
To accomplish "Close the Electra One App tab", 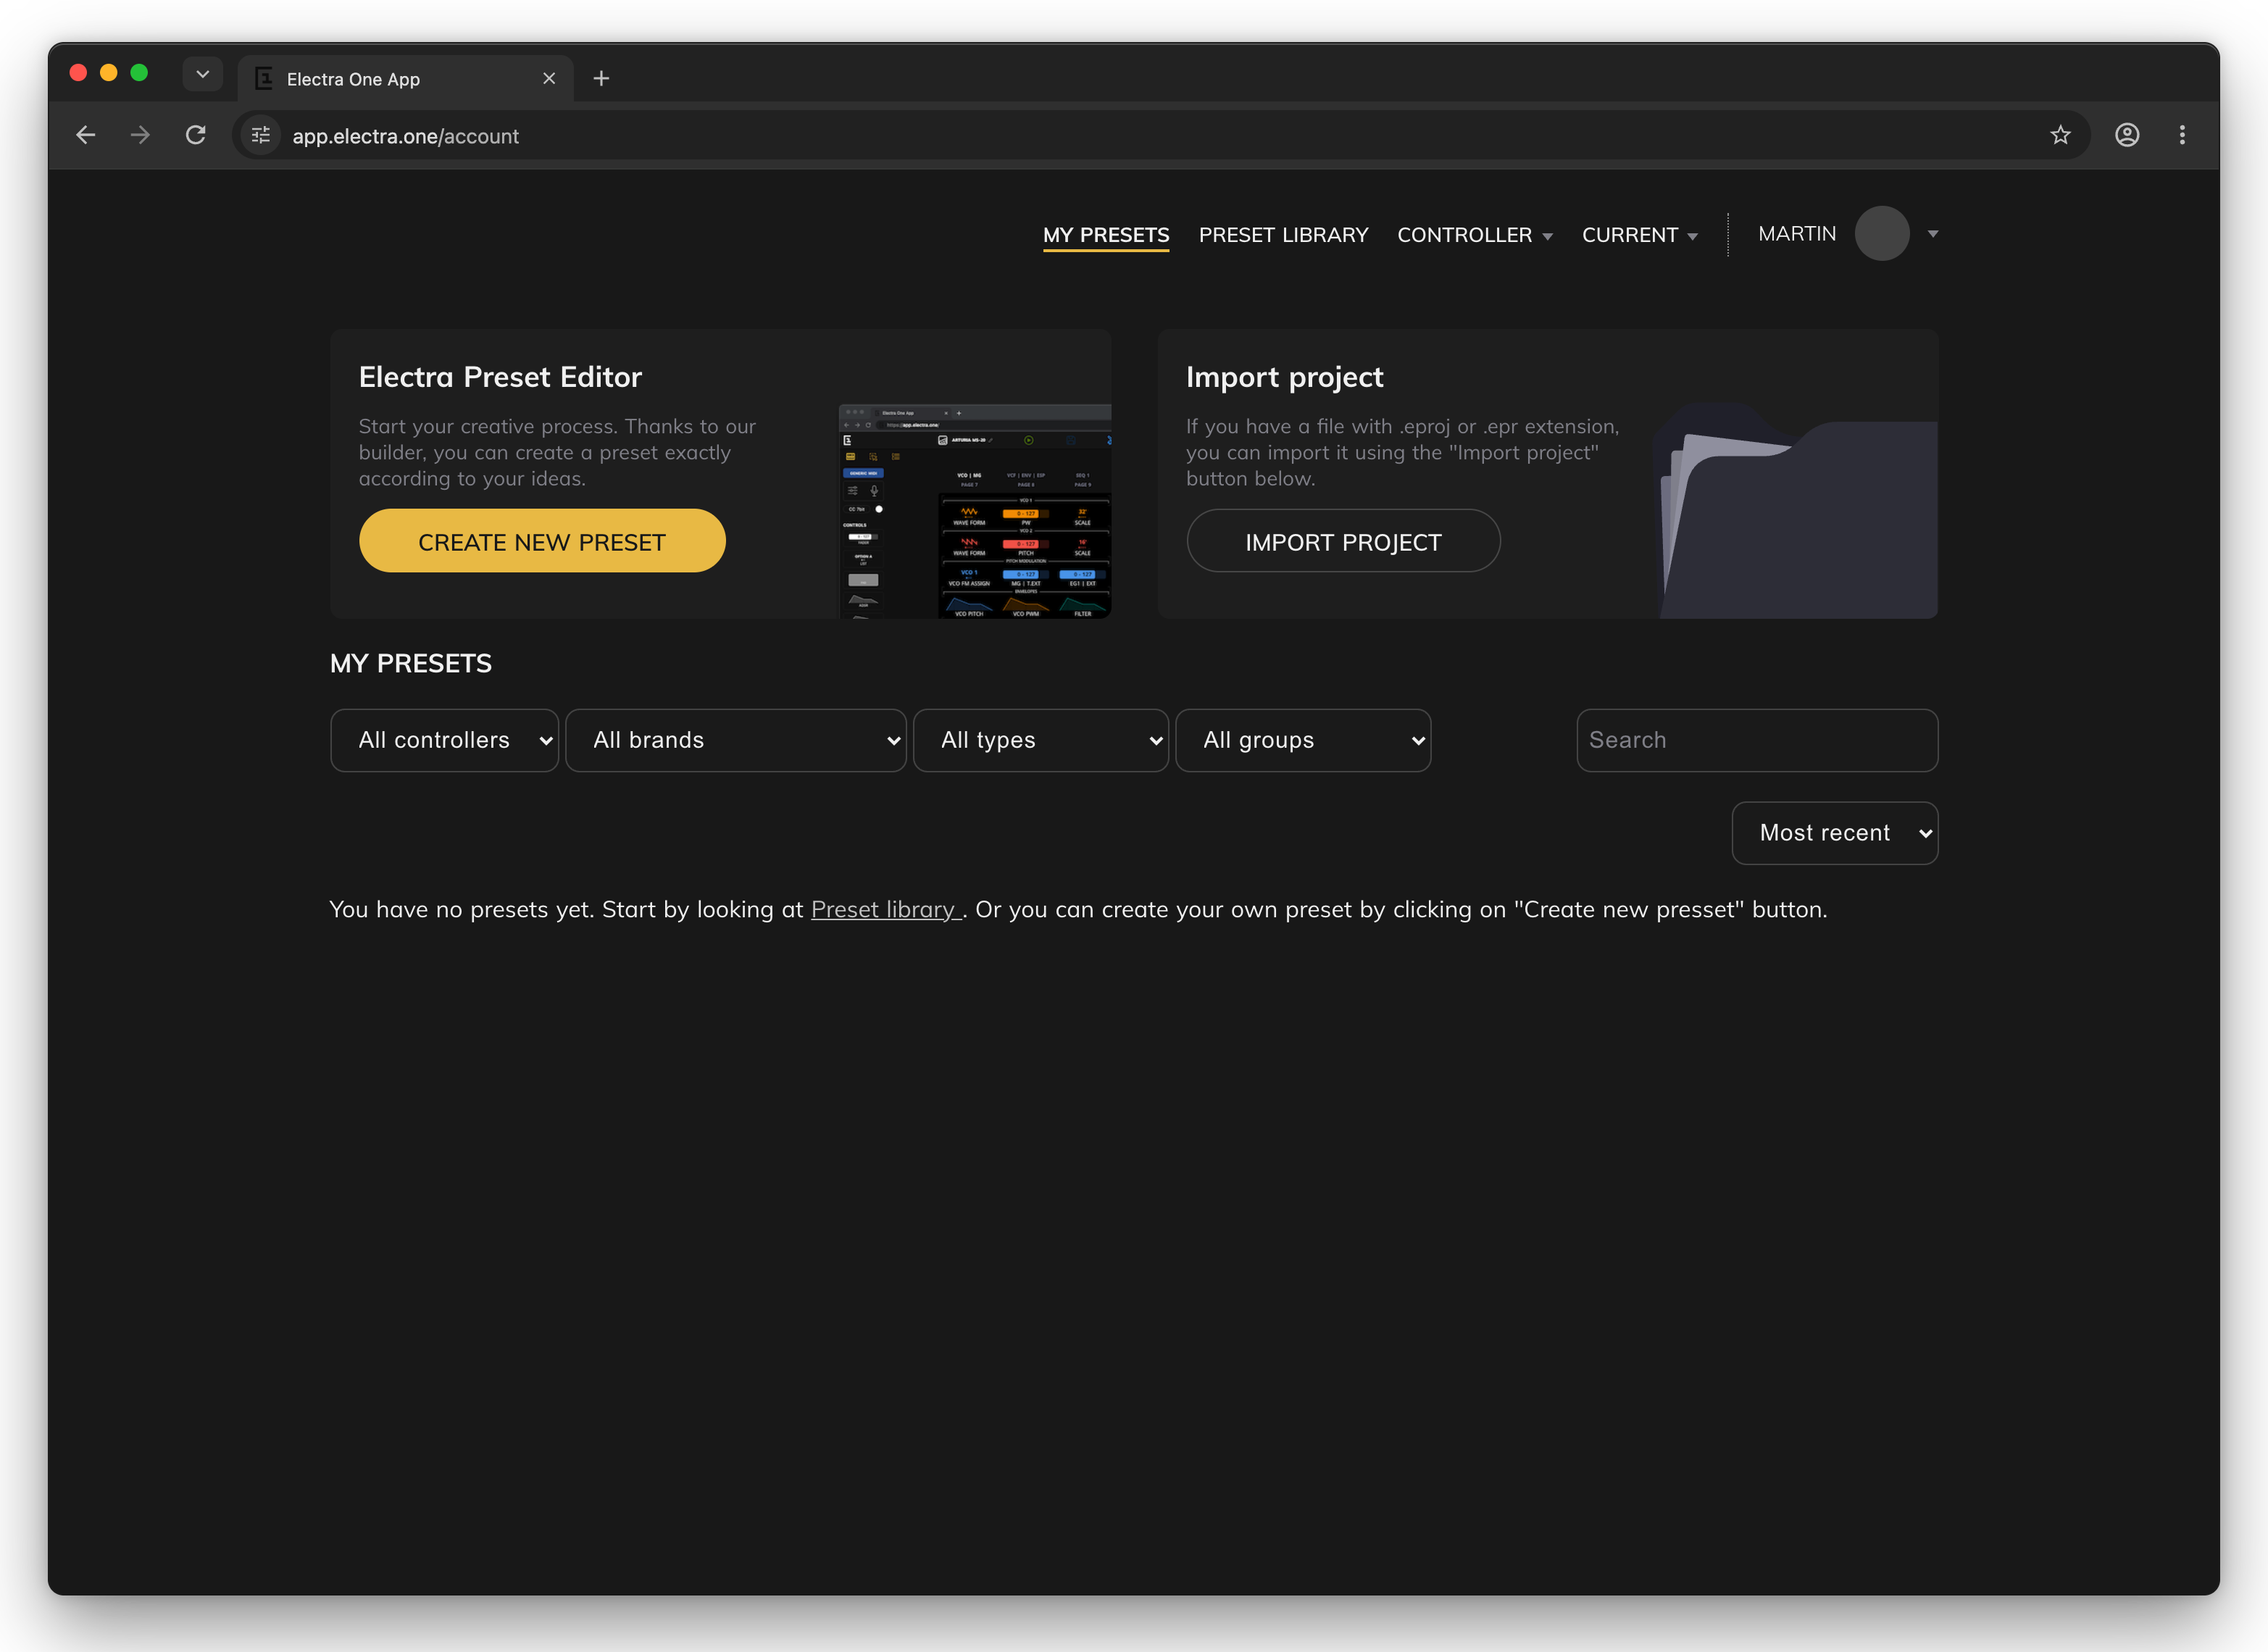I will (549, 78).
